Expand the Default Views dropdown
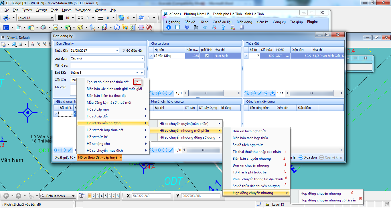 74,196
